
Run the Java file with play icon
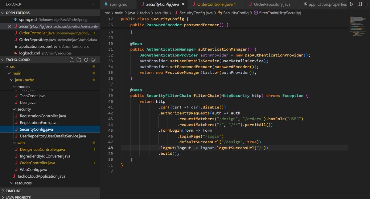pyautogui.click(x=351, y=4)
